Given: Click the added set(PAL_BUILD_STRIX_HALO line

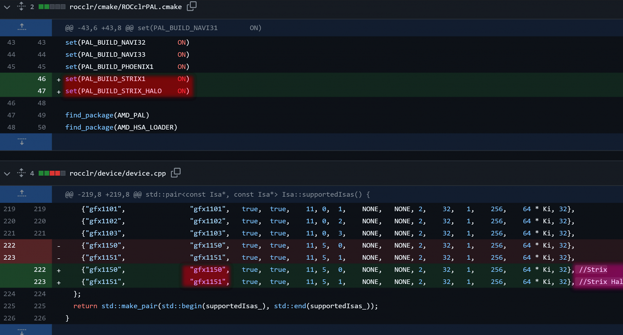Looking at the screenshot, I should point(128,91).
